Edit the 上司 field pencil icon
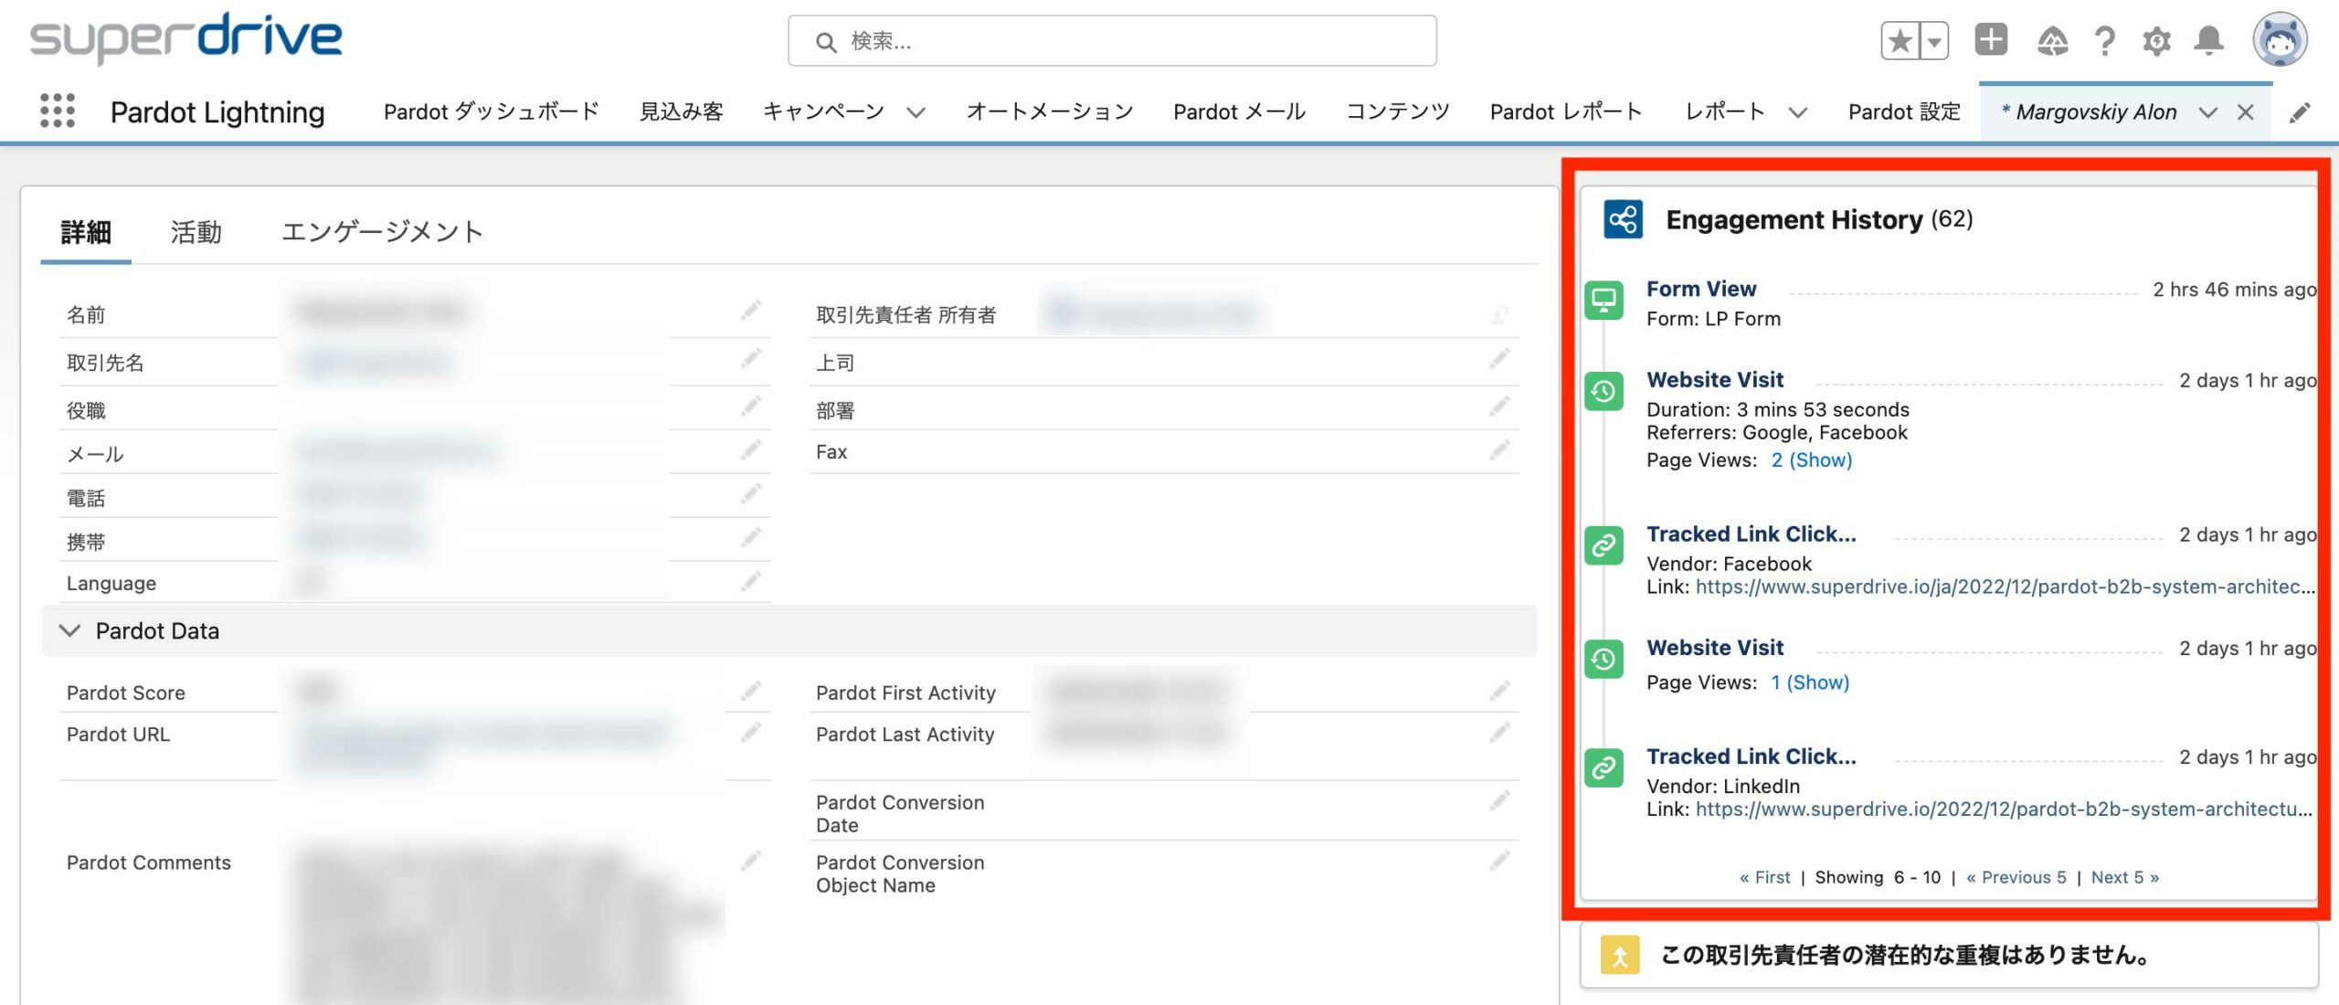This screenshot has width=2339, height=1005. [x=1499, y=359]
